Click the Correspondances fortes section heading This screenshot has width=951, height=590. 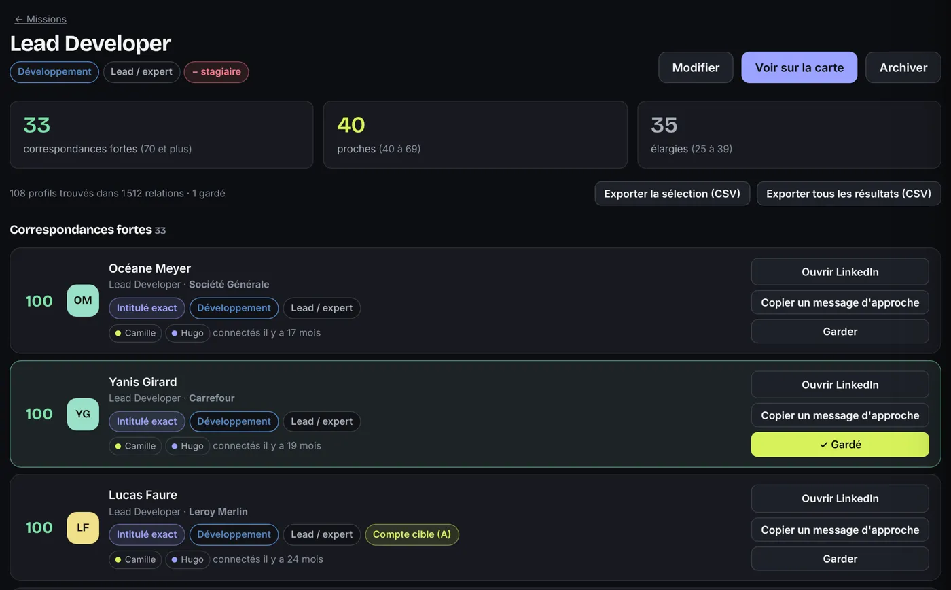(81, 230)
